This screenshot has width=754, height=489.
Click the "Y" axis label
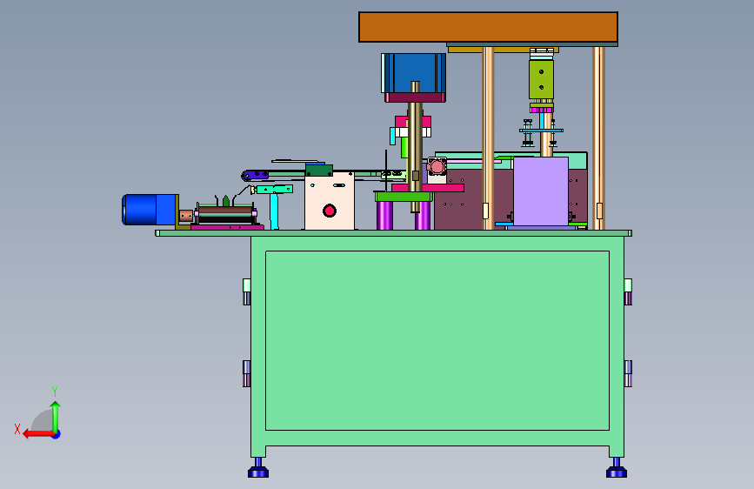pyautogui.click(x=55, y=391)
